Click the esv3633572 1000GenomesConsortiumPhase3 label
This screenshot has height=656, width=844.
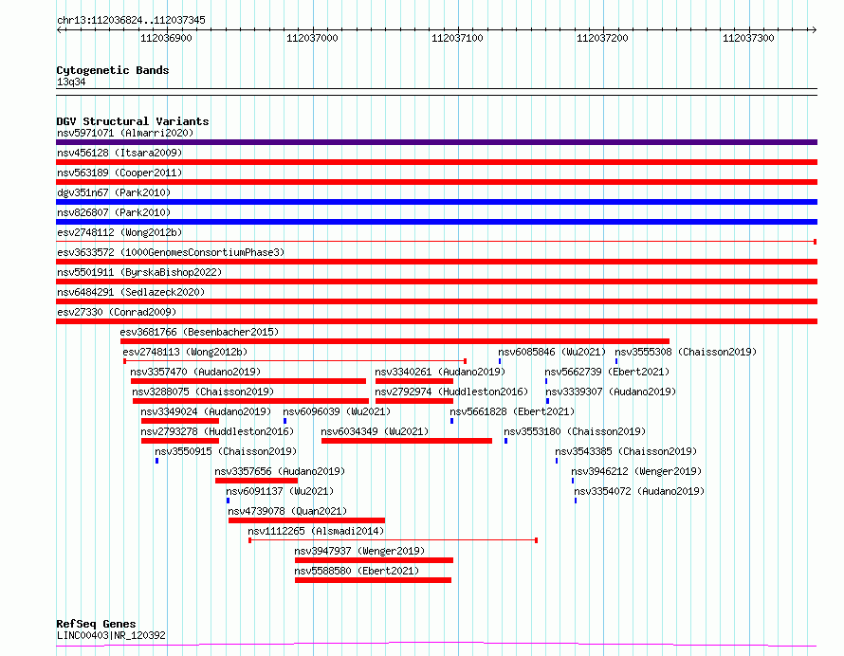(171, 252)
